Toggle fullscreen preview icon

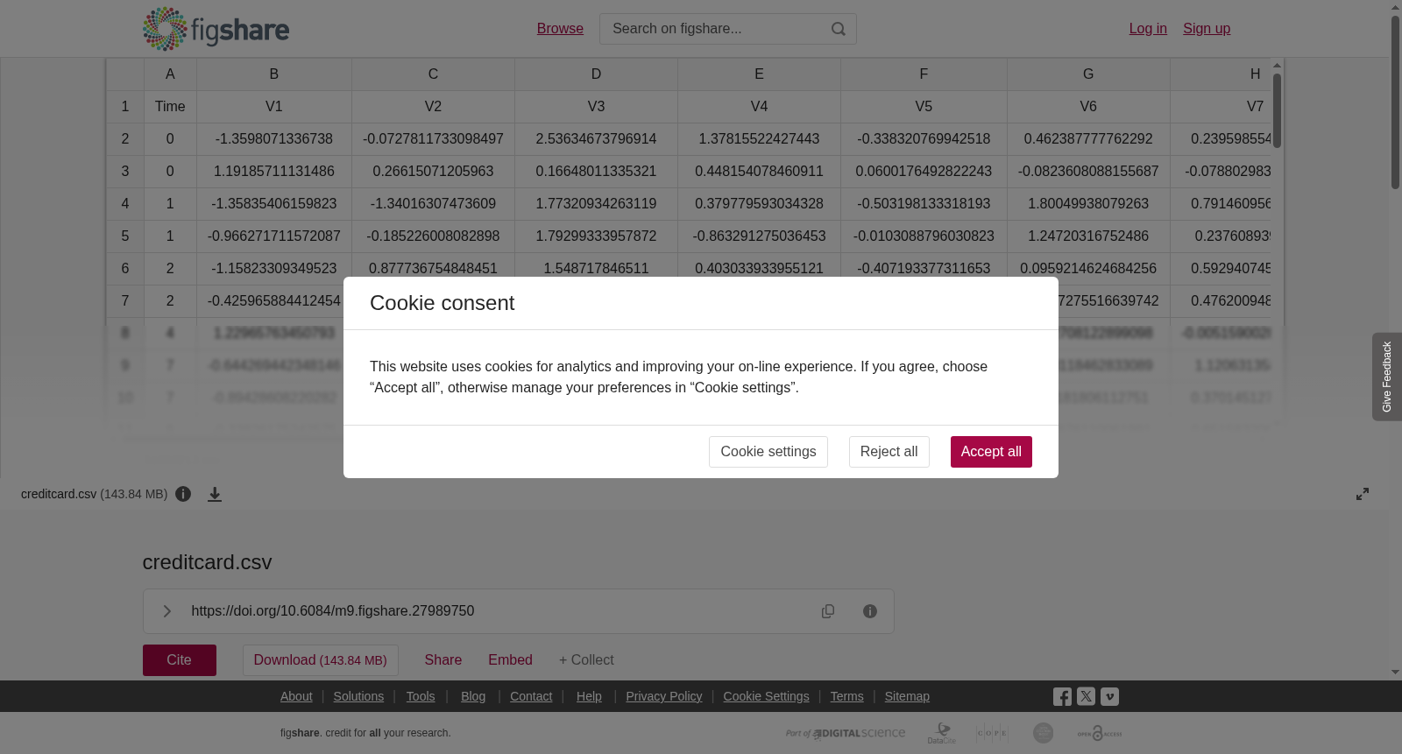[x=1363, y=494]
